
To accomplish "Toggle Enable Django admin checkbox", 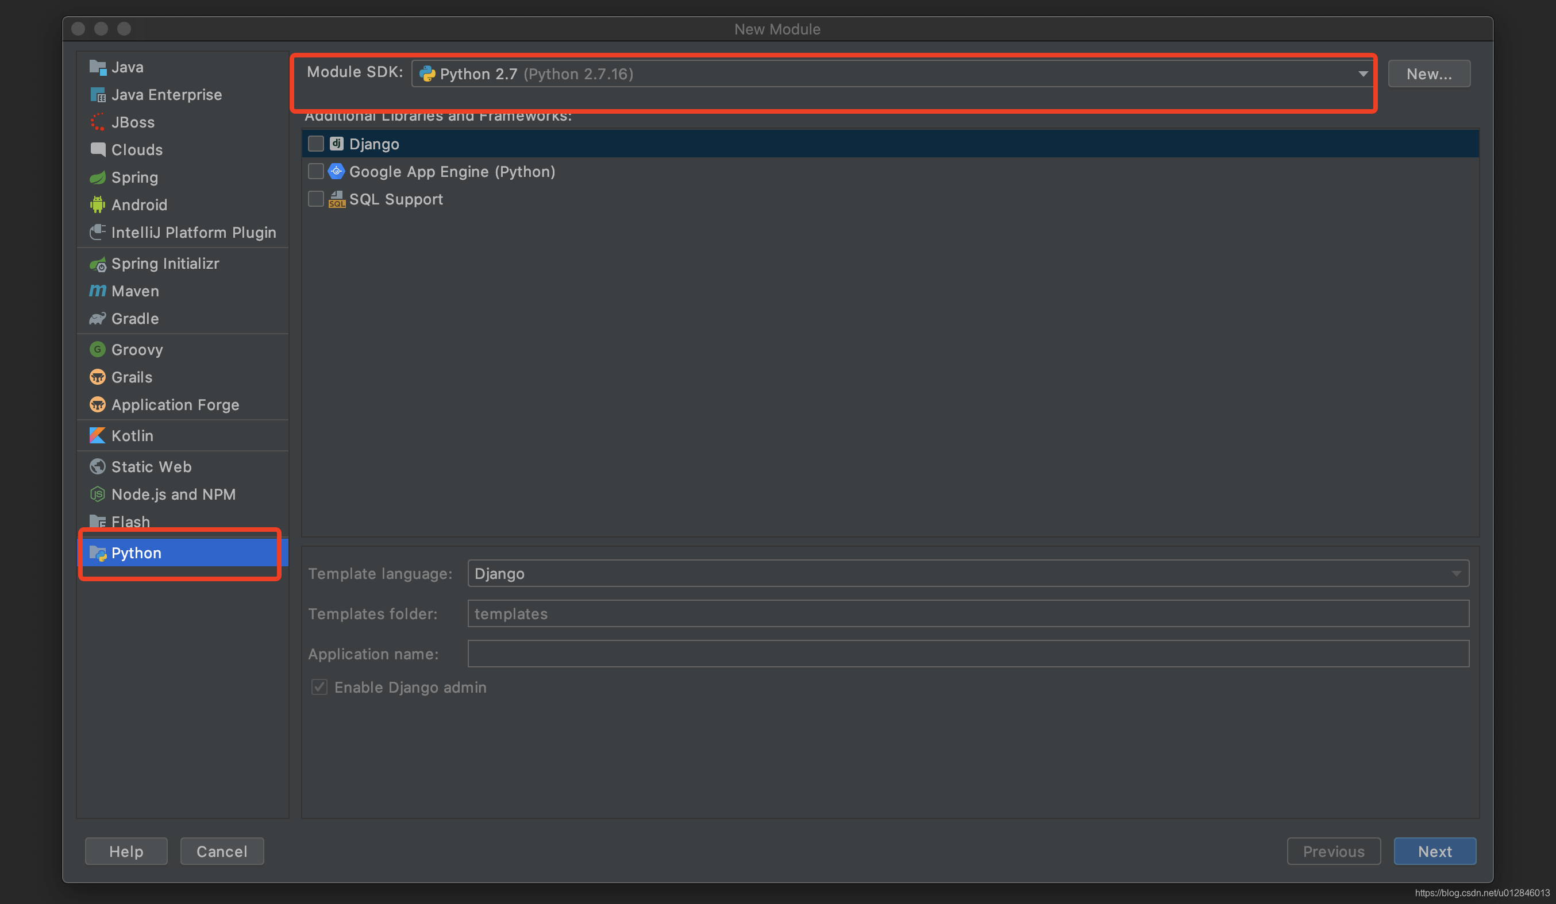I will 319,687.
